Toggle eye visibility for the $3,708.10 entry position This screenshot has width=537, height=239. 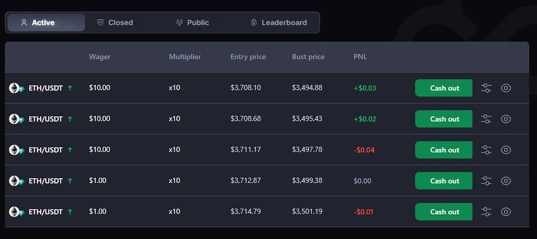(x=506, y=88)
